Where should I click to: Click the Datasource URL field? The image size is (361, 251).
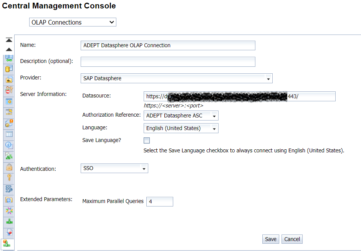[239, 96]
